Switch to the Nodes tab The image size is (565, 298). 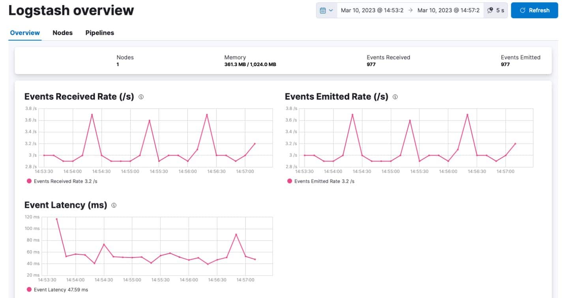pos(63,33)
